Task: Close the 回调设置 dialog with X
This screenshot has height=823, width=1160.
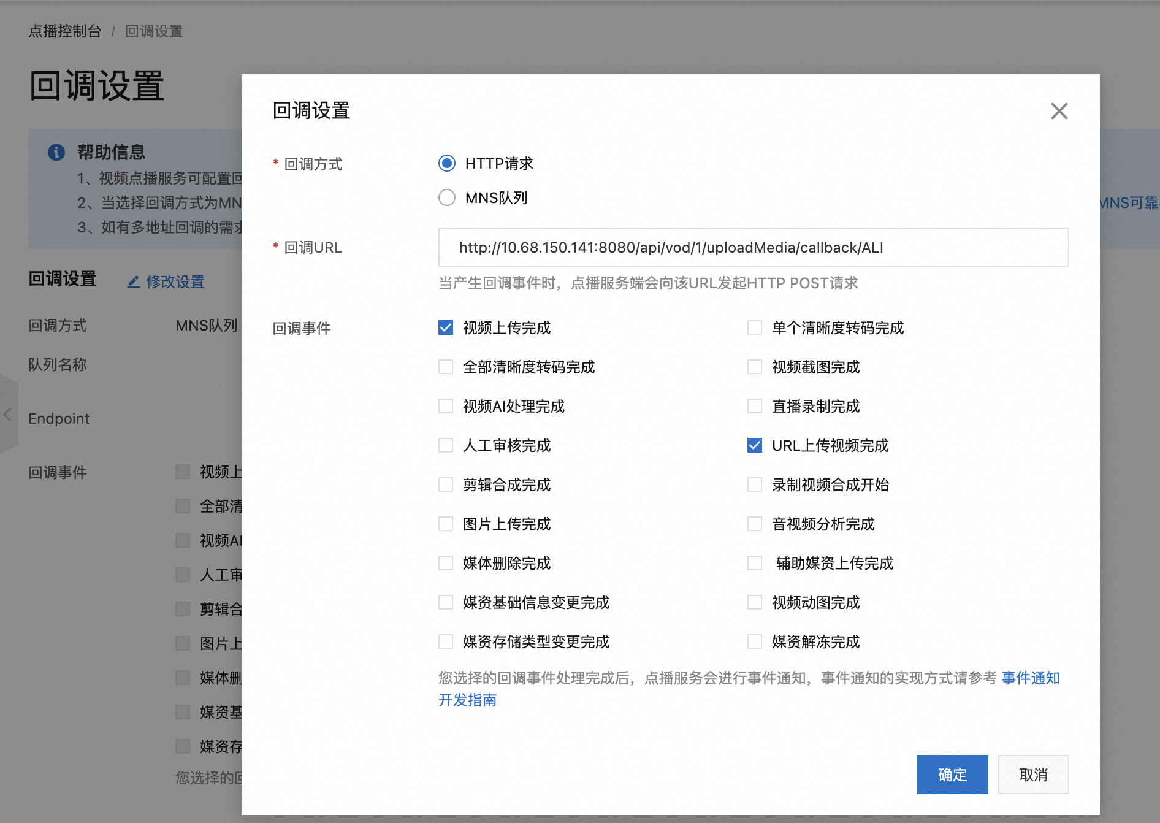Action: click(x=1059, y=111)
